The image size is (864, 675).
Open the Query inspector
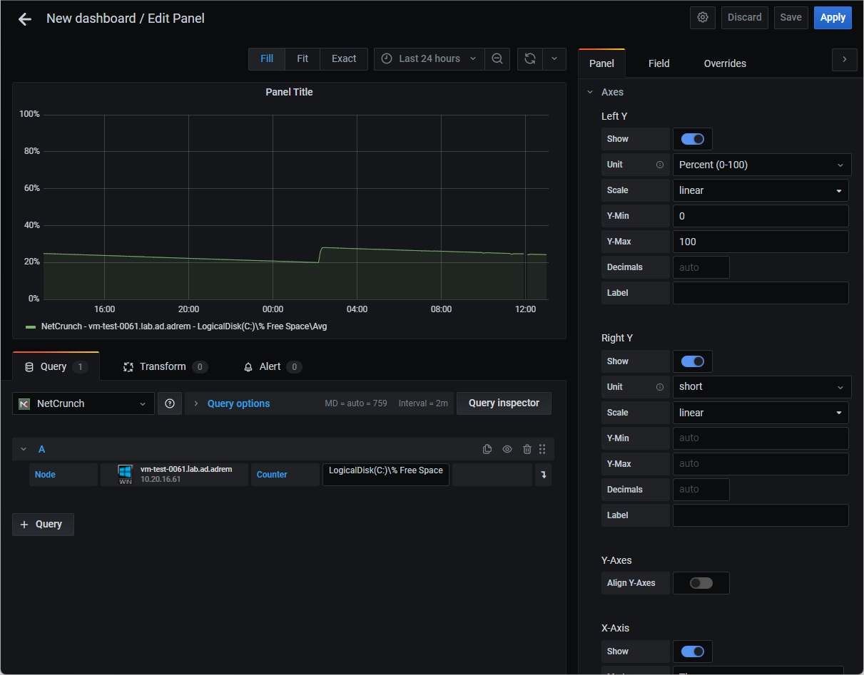click(x=504, y=403)
